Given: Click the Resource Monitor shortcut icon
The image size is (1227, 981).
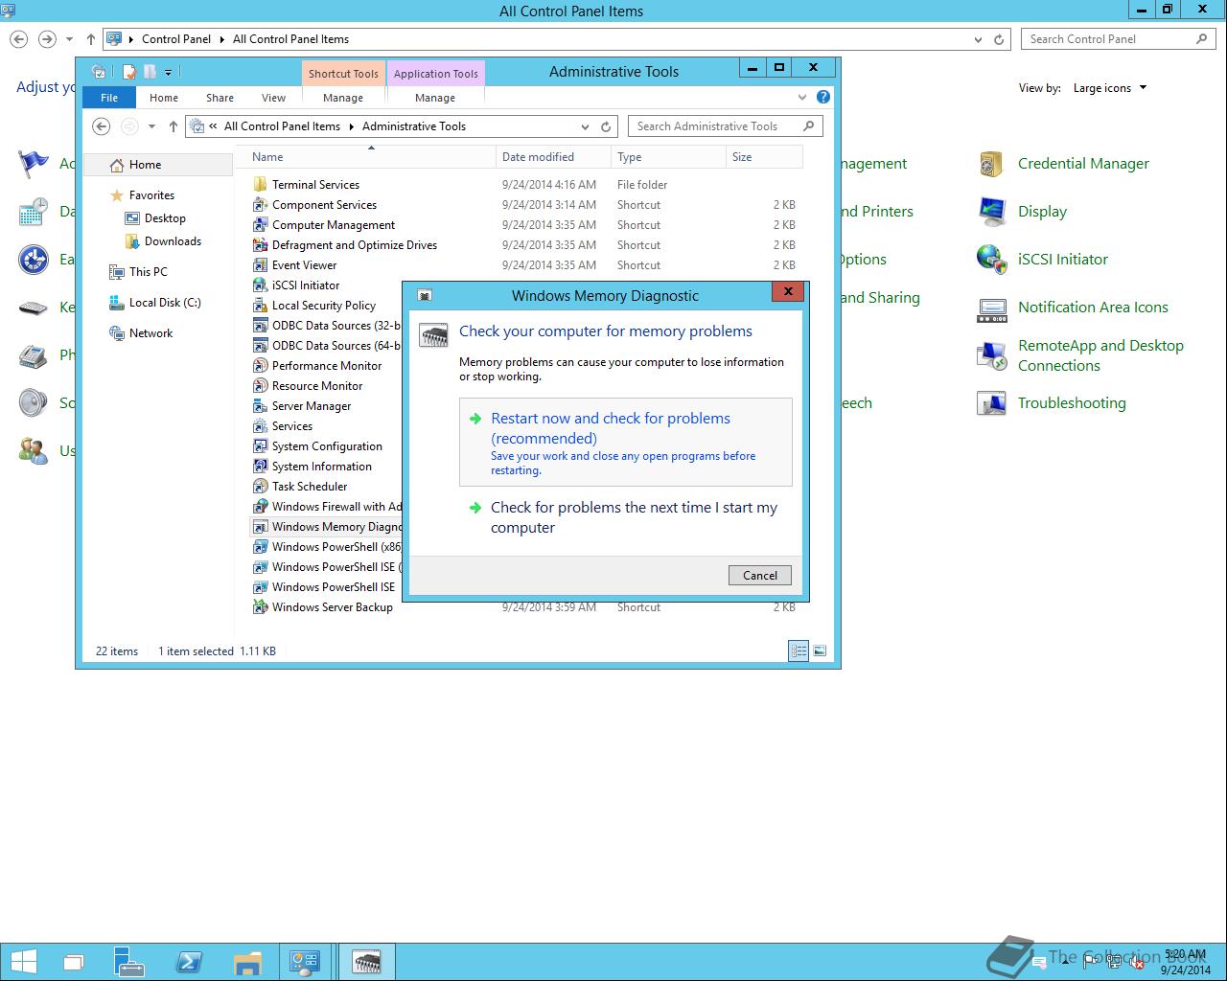Looking at the screenshot, I should point(260,386).
